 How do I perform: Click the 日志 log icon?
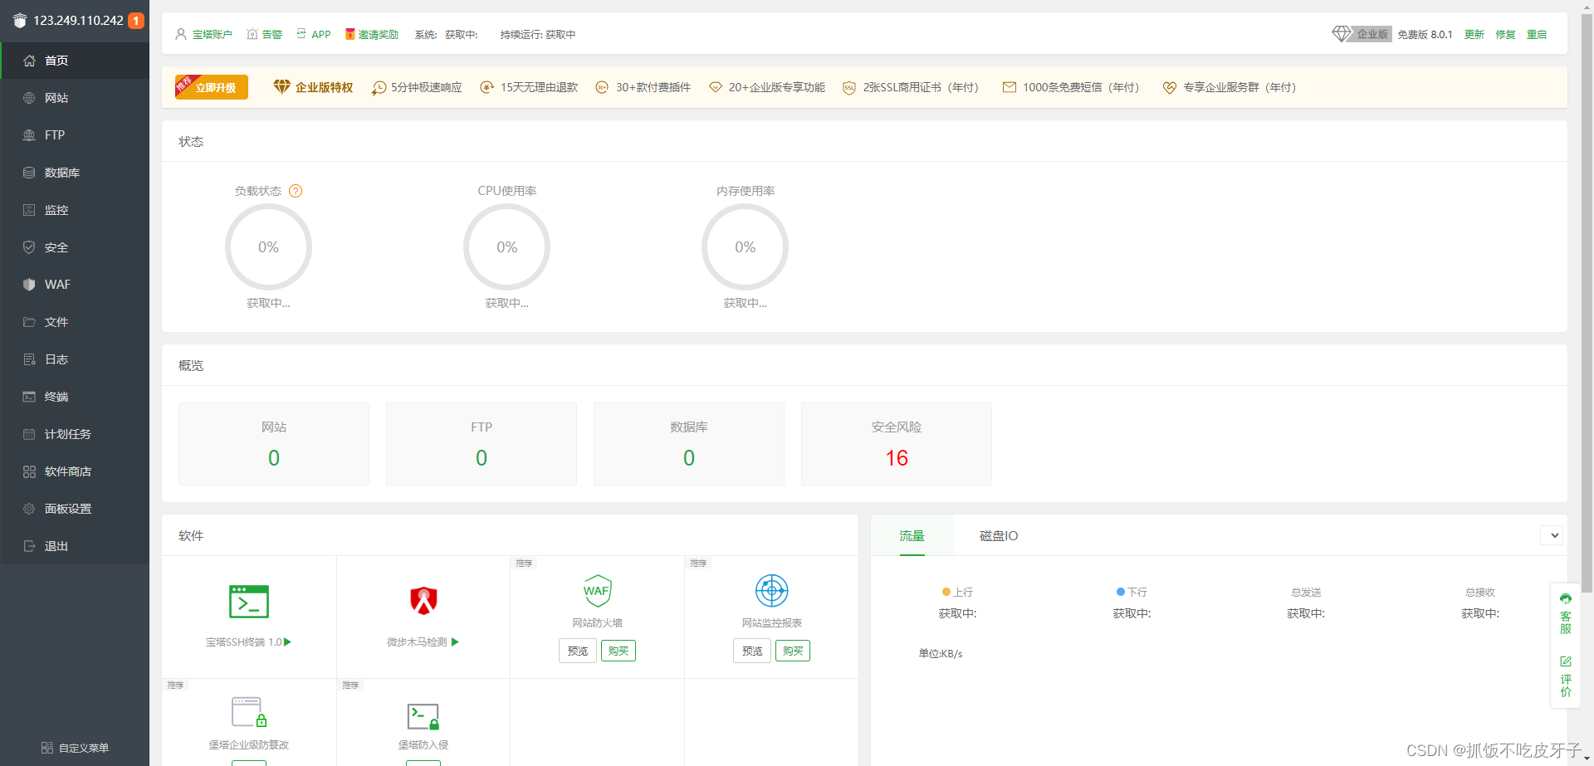click(x=29, y=359)
